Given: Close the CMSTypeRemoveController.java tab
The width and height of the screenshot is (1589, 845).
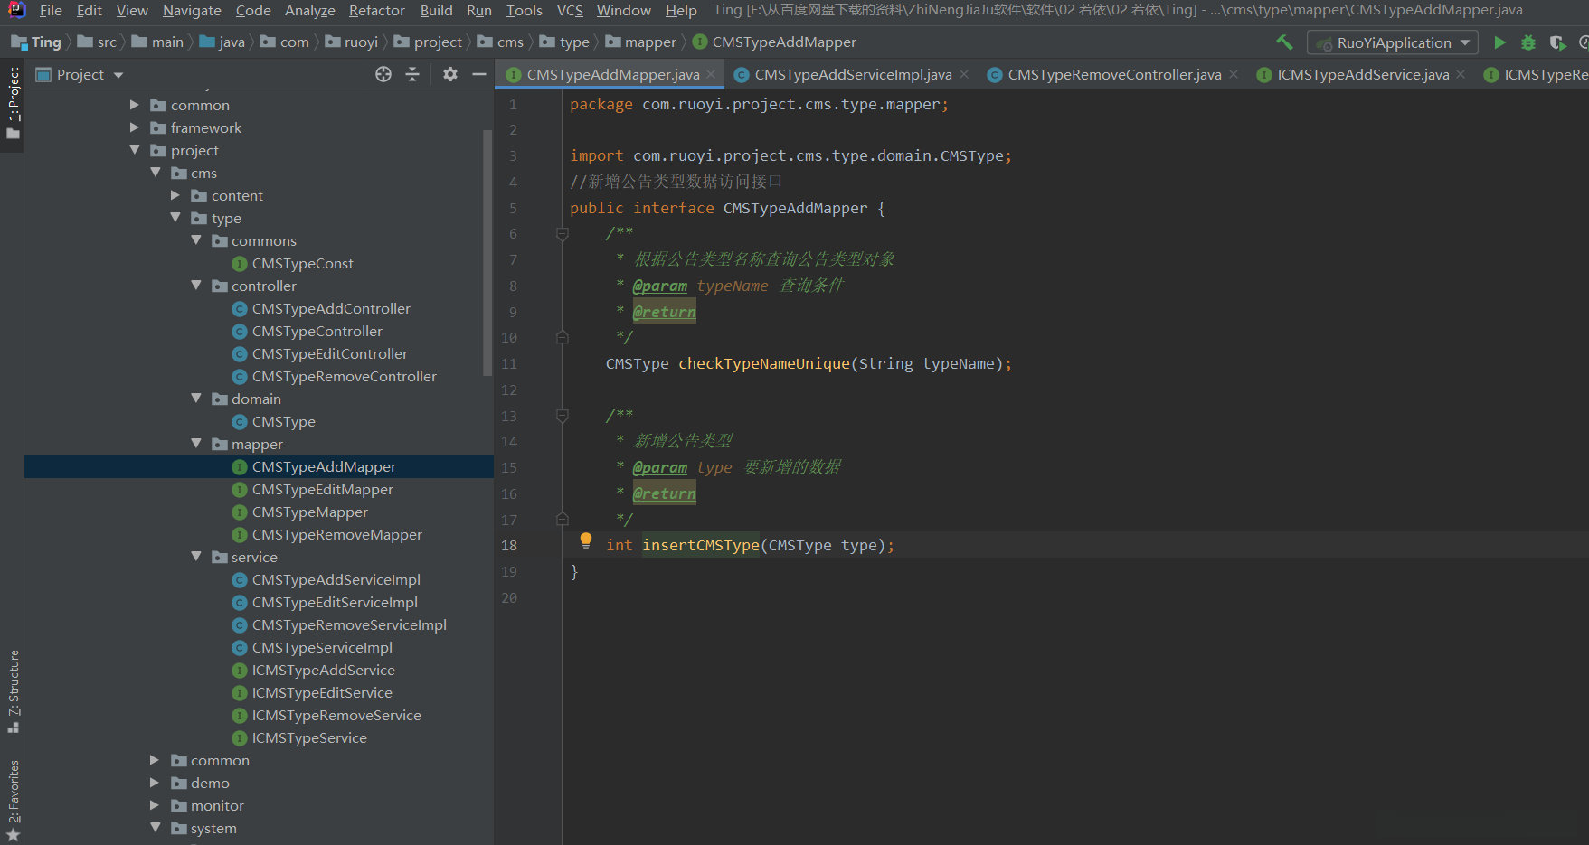Looking at the screenshot, I should (1234, 75).
